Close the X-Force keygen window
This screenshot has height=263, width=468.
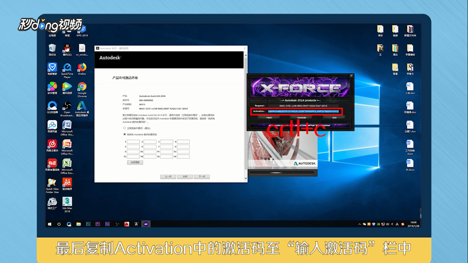coord(351,76)
